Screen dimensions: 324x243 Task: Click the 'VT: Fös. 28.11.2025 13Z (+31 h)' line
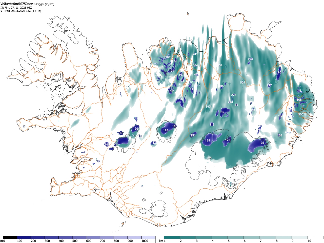[x=21, y=11]
